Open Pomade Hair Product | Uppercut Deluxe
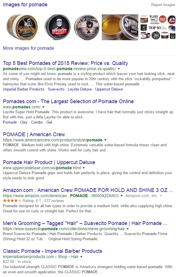 pos(49,162)
